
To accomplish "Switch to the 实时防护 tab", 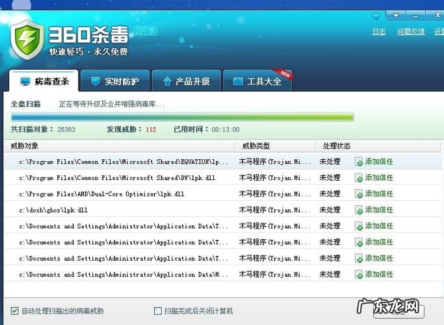I will coord(115,81).
